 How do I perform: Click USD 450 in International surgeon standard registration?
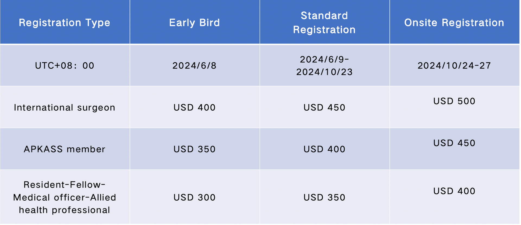click(x=324, y=108)
